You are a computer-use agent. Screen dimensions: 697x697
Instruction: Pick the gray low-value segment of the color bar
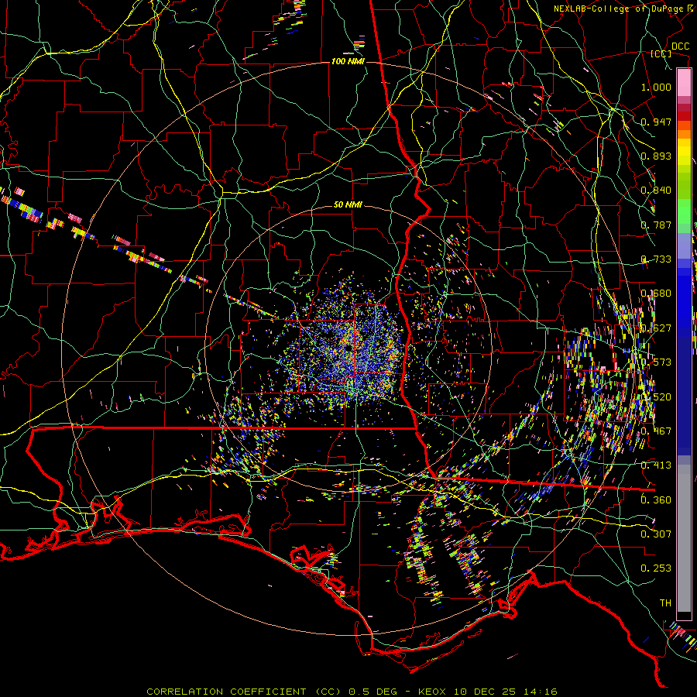[x=684, y=538]
